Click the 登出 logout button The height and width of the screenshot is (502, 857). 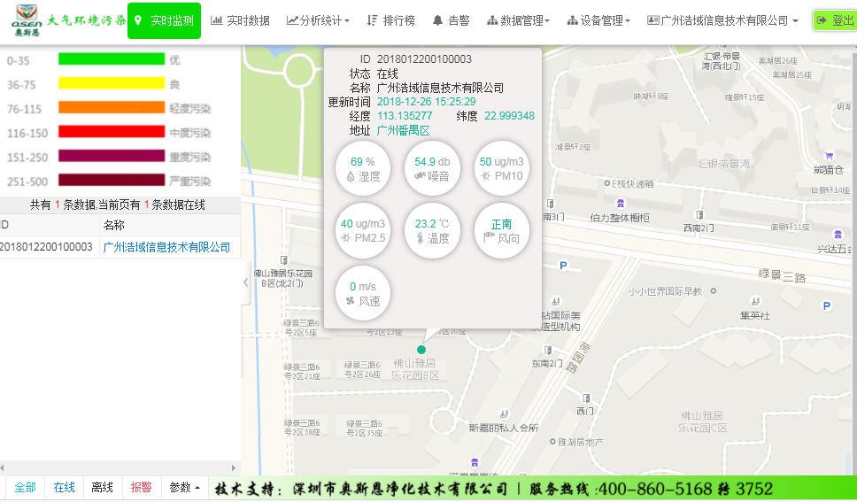tap(835, 20)
